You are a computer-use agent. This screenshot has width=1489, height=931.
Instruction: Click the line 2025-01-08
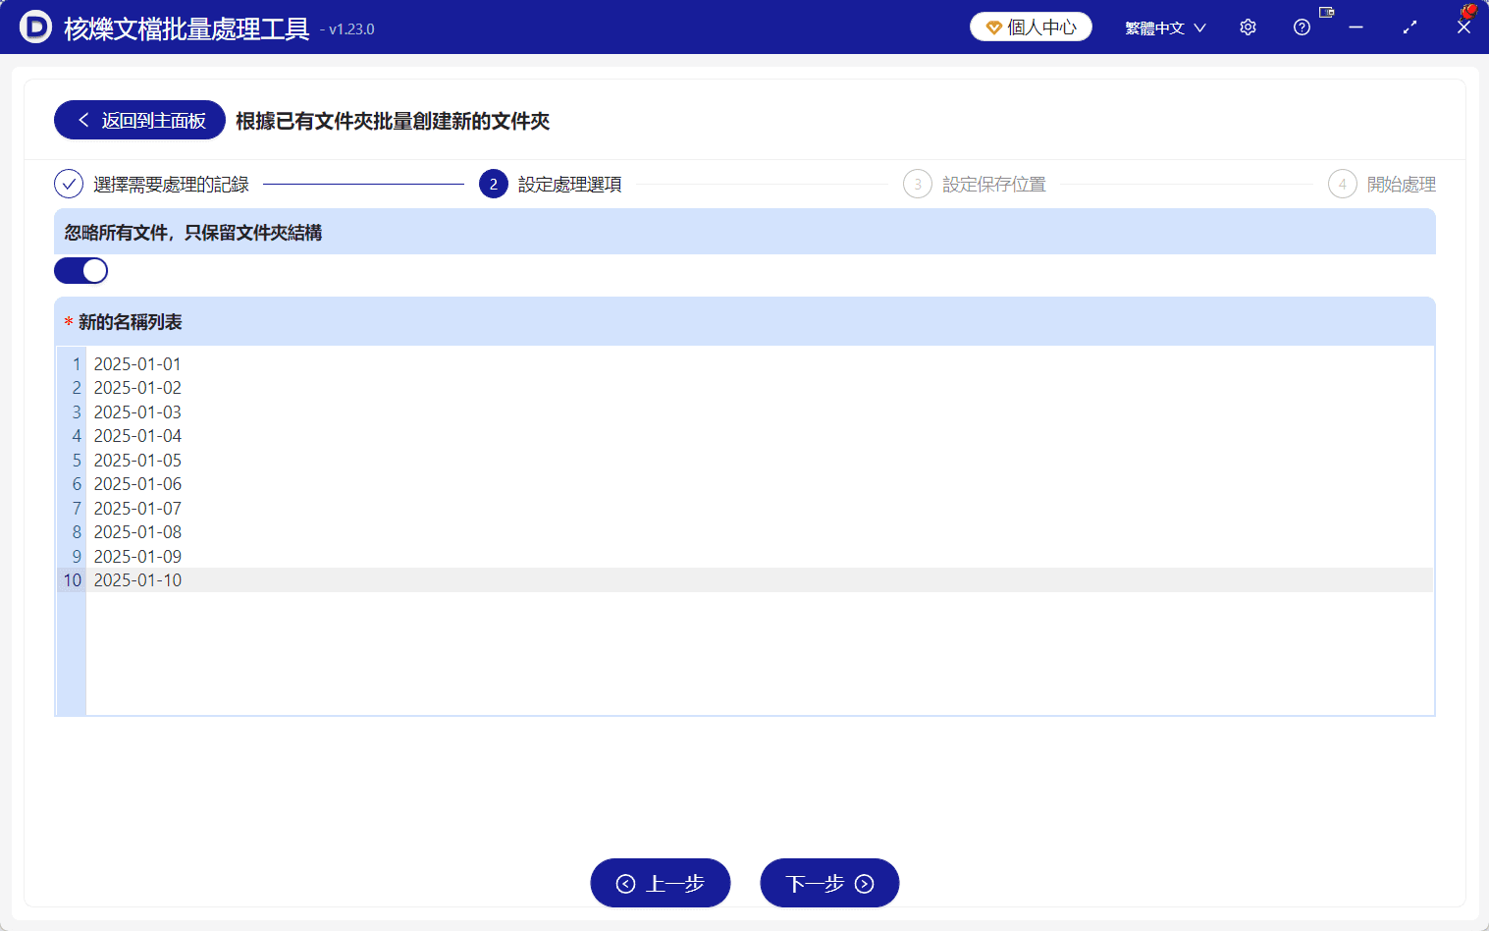click(137, 532)
